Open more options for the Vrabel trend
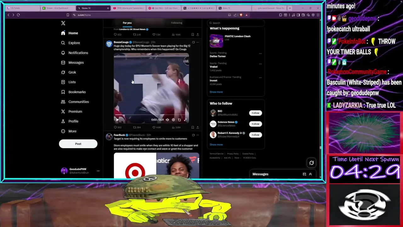This screenshot has height=227, width=403. [x=260, y=64]
